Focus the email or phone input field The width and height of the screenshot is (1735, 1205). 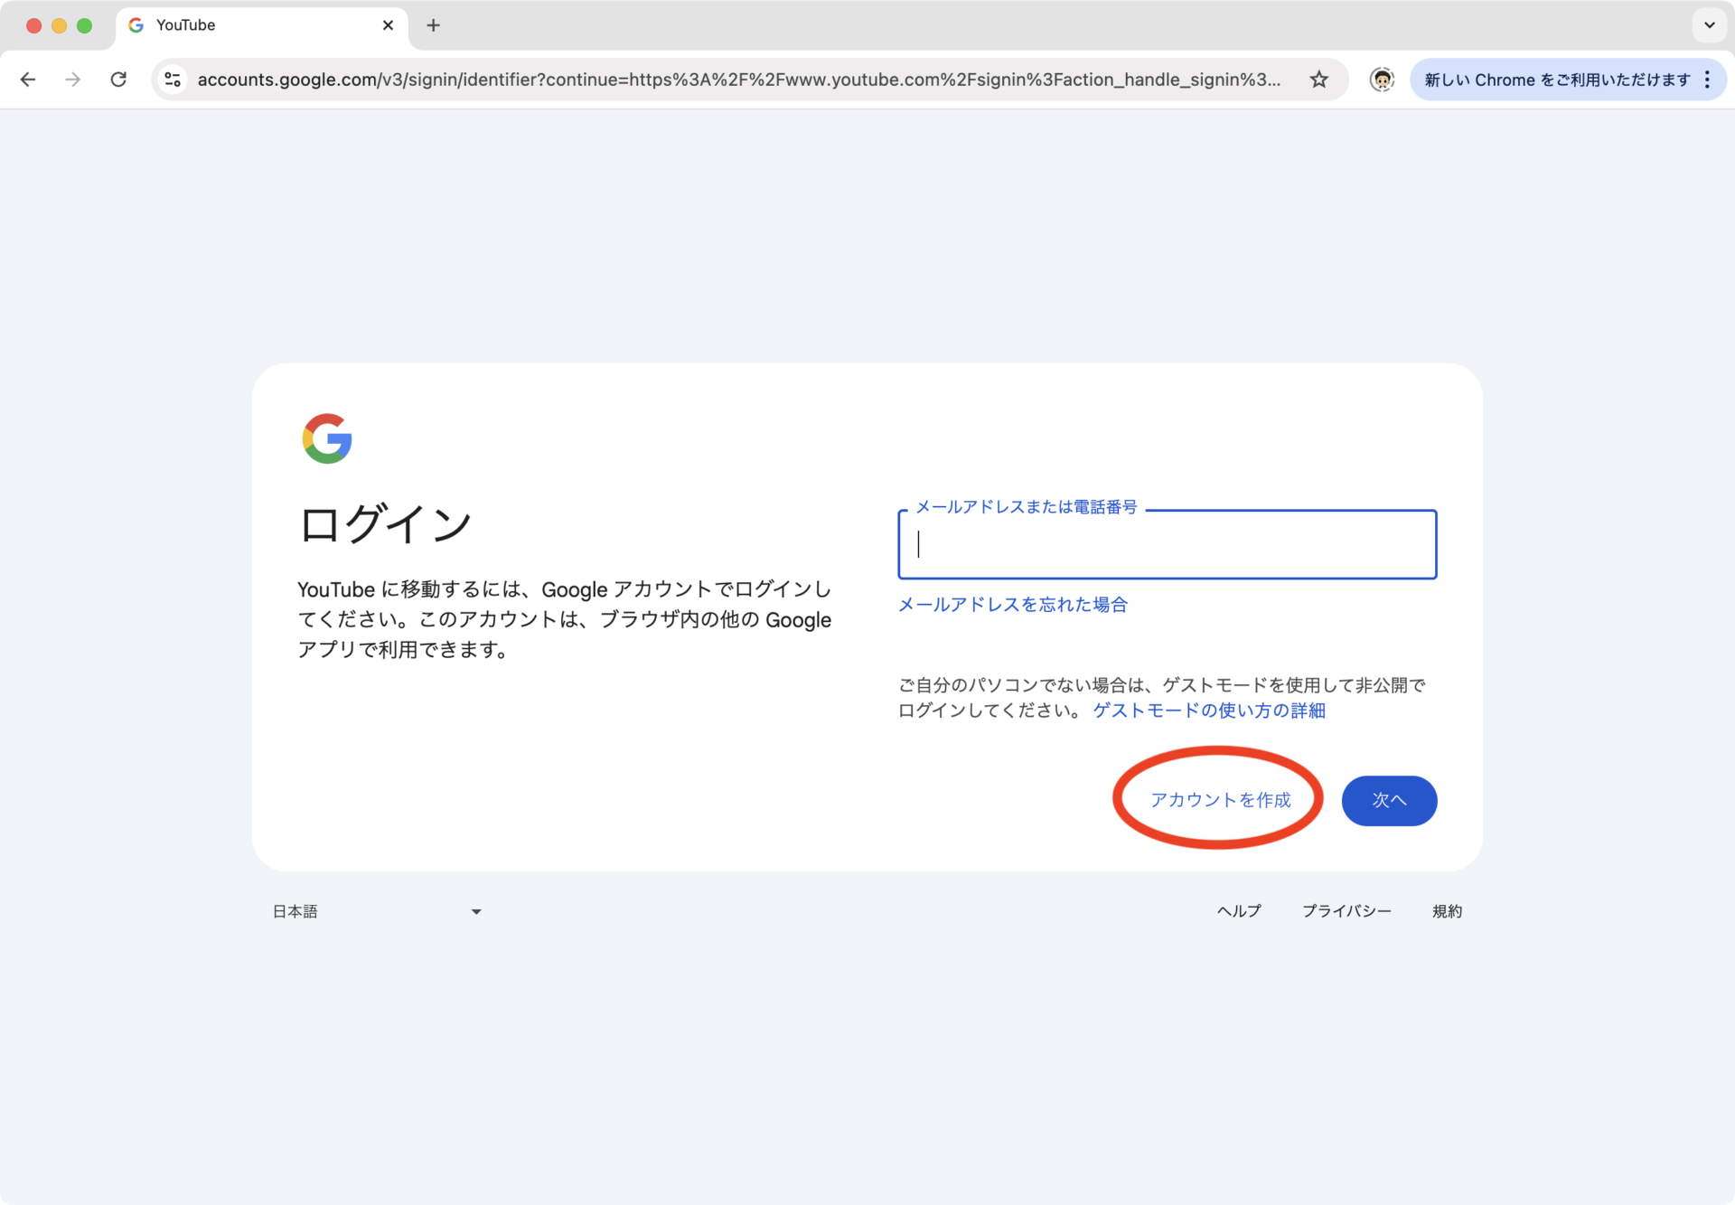coord(1167,544)
